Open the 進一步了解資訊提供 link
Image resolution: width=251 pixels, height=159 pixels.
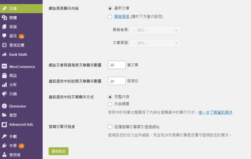tap(215, 112)
